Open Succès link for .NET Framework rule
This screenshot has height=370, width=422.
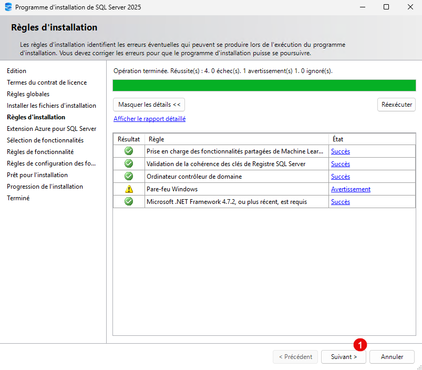coord(341,202)
